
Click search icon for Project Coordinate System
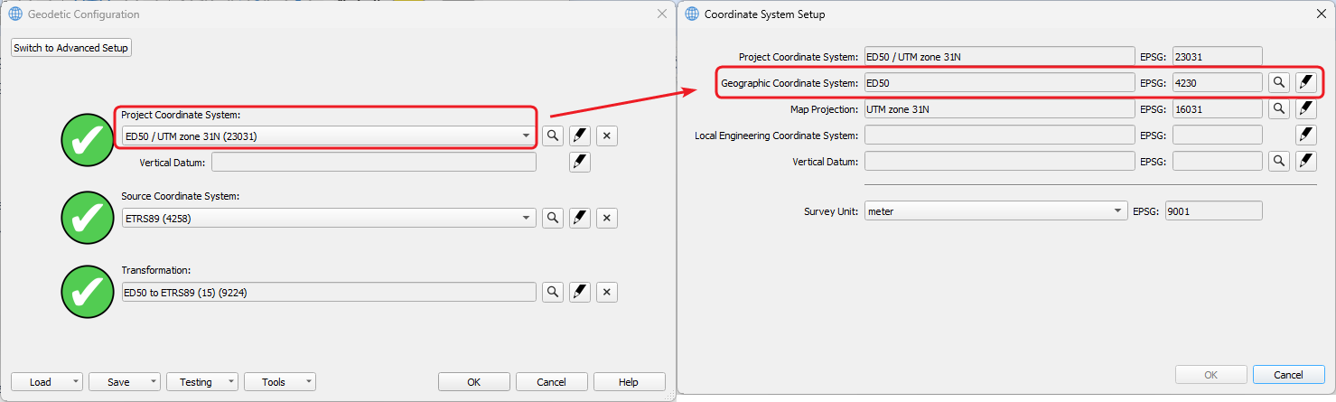[x=553, y=136]
